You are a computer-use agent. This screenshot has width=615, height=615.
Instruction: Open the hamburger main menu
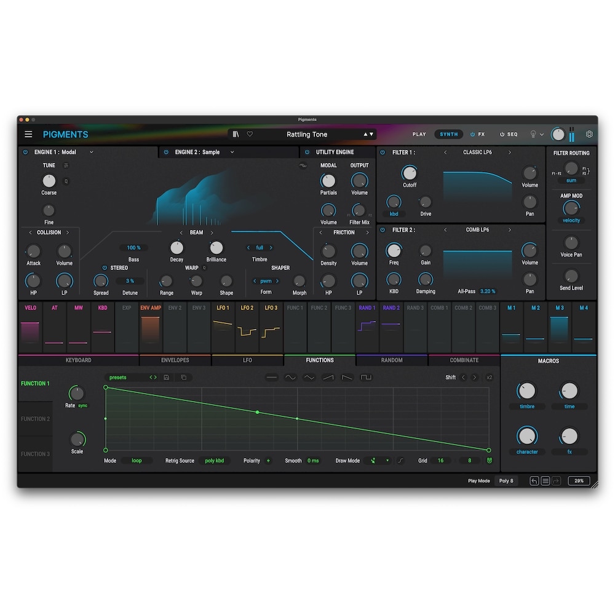coord(28,134)
